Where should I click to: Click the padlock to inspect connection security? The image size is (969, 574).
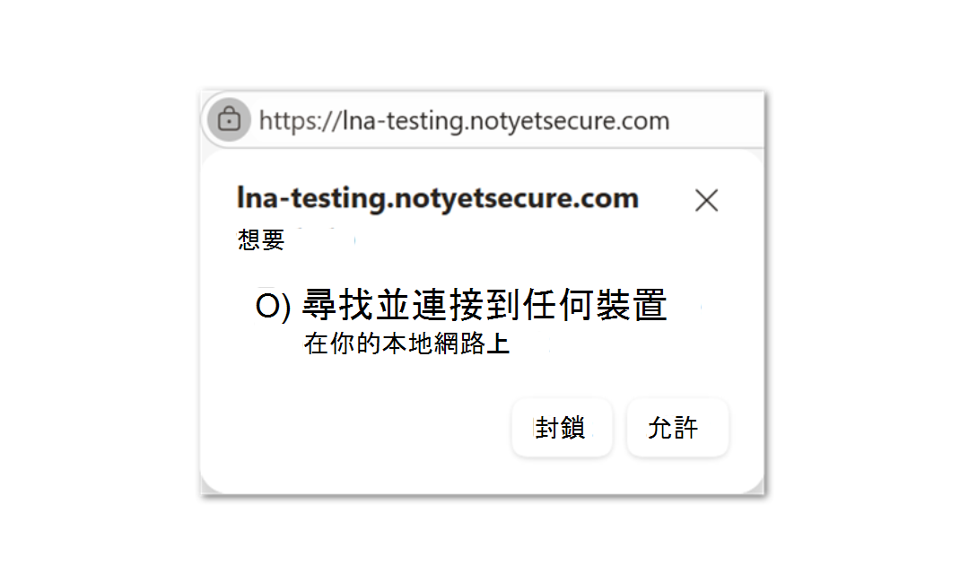[x=229, y=119]
